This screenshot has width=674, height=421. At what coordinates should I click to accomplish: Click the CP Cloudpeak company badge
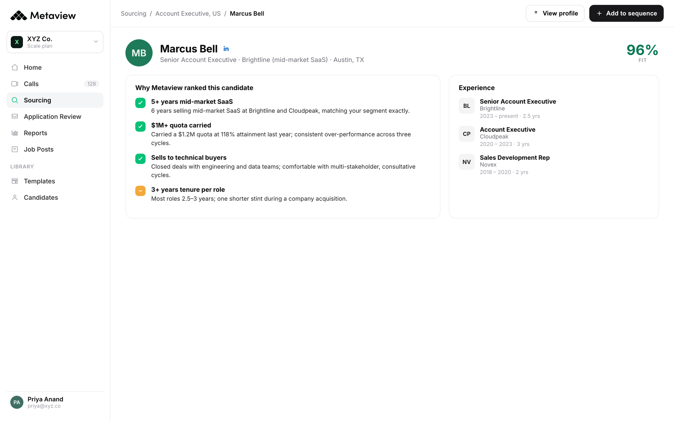[466, 134]
